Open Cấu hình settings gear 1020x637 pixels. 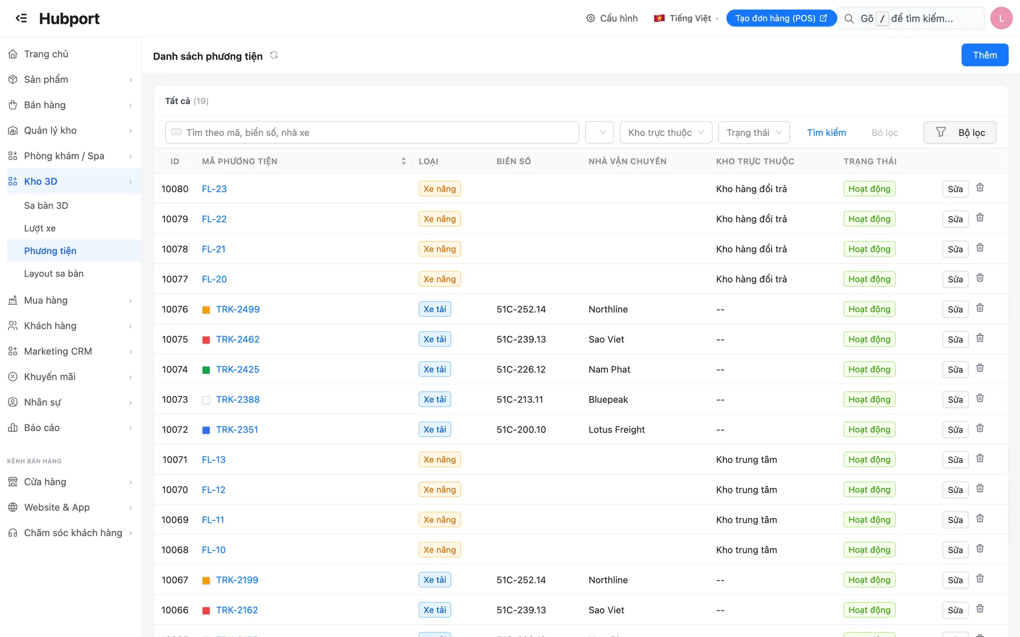coord(590,18)
